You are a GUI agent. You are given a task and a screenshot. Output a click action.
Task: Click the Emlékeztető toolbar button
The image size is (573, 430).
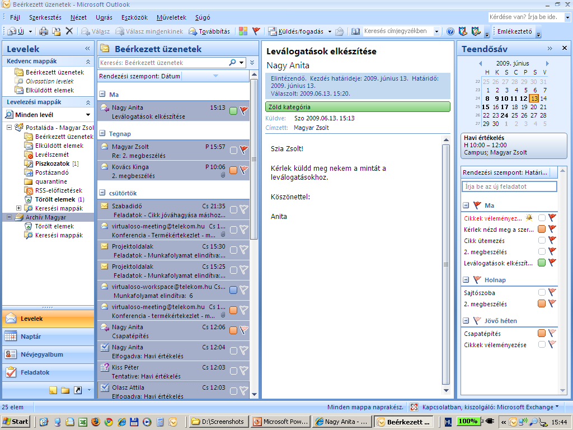[515, 31]
